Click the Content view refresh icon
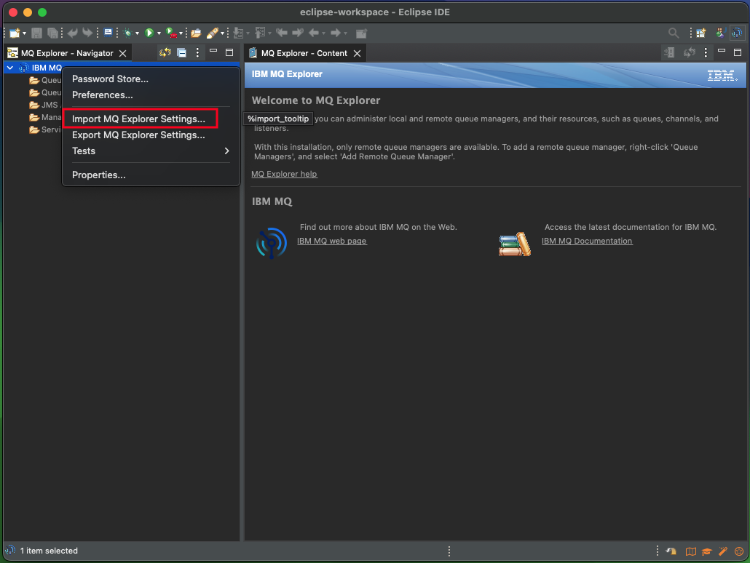The width and height of the screenshot is (750, 563). click(689, 52)
